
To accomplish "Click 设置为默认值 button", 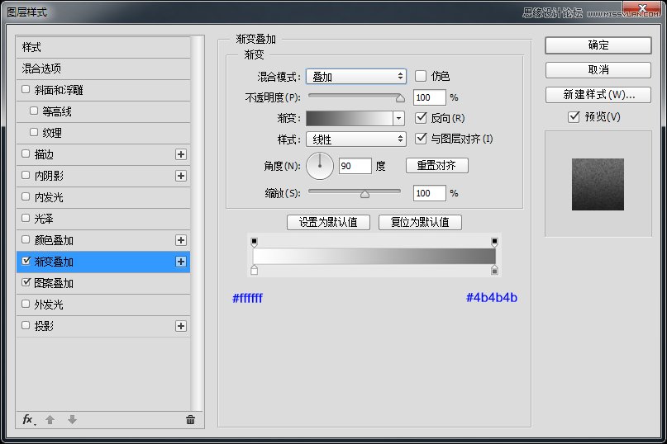I will [x=328, y=222].
